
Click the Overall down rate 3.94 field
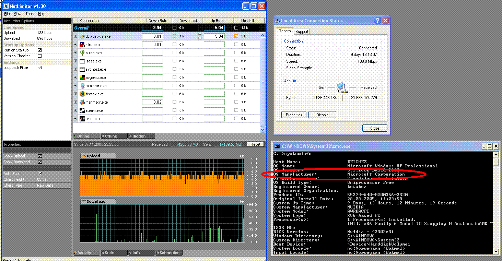(152, 28)
